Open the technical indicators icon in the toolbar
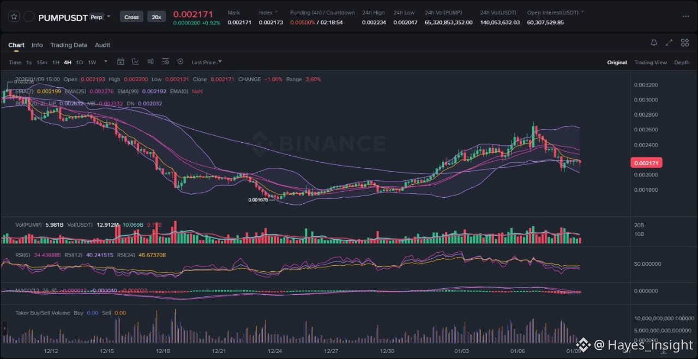 [x=135, y=62]
